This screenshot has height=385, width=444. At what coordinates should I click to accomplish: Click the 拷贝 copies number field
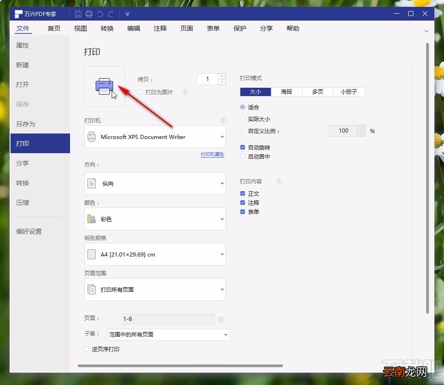point(207,79)
